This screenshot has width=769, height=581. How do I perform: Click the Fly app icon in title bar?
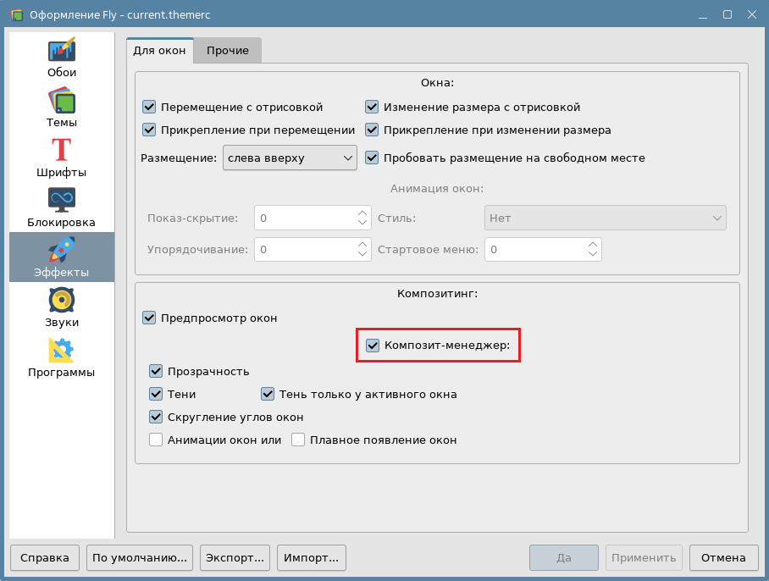16,14
